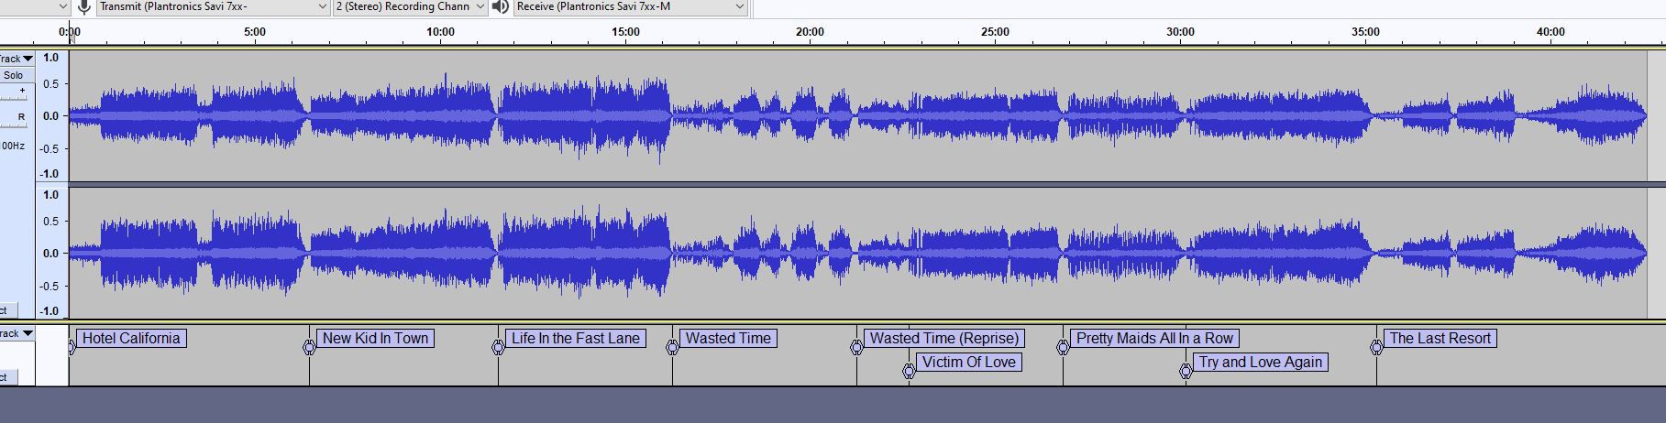The width and height of the screenshot is (1666, 423).
Task: Click the 35:00 timeline ruler mark
Action: pos(1365,32)
